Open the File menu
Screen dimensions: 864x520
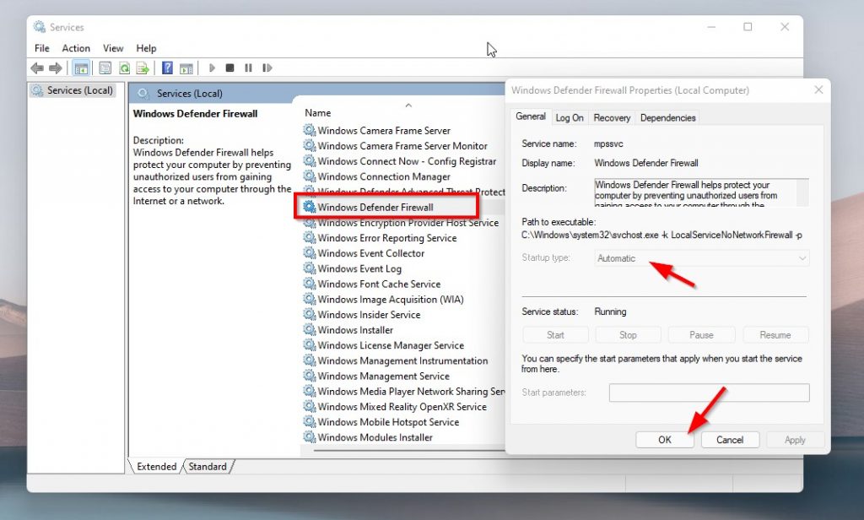pyautogui.click(x=42, y=48)
